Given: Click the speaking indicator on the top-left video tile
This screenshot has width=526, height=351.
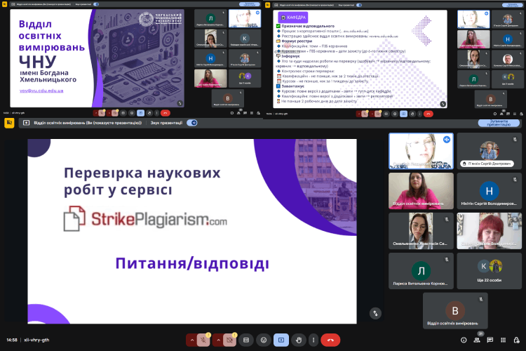Looking at the screenshot, I should [447, 140].
